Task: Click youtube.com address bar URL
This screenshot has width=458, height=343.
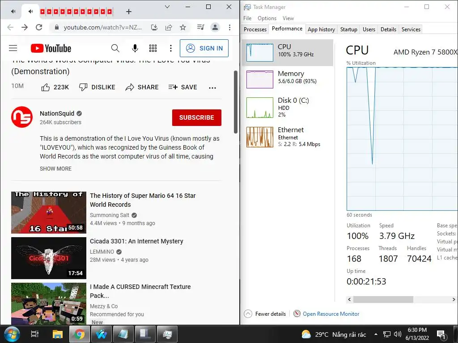Action: (103, 27)
